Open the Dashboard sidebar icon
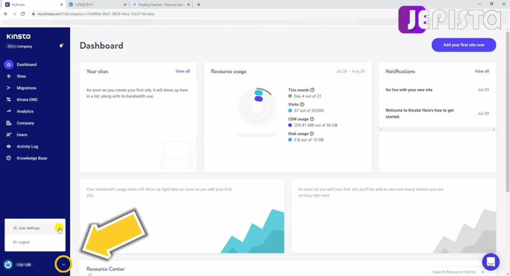510x276 pixels. [8, 64]
